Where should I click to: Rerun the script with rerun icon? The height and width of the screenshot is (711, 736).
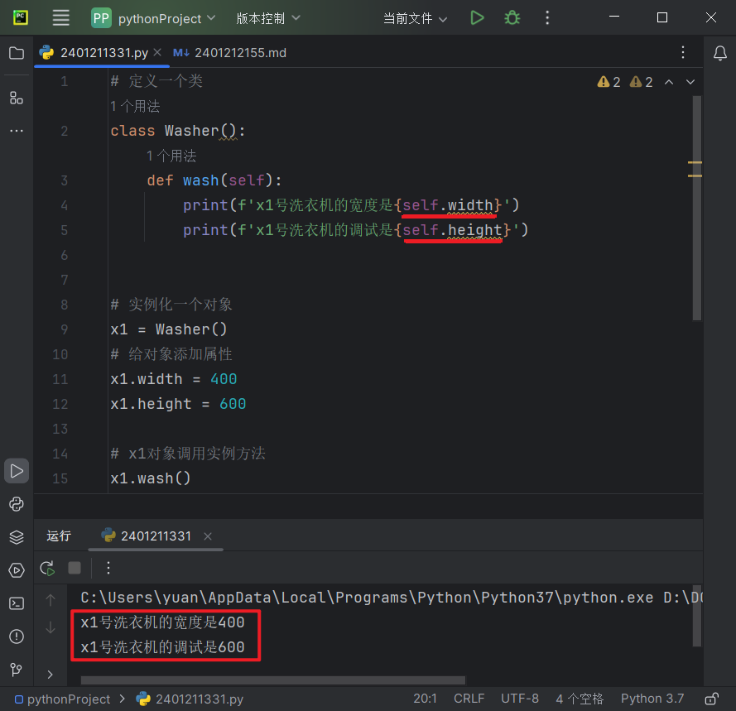[x=47, y=569]
